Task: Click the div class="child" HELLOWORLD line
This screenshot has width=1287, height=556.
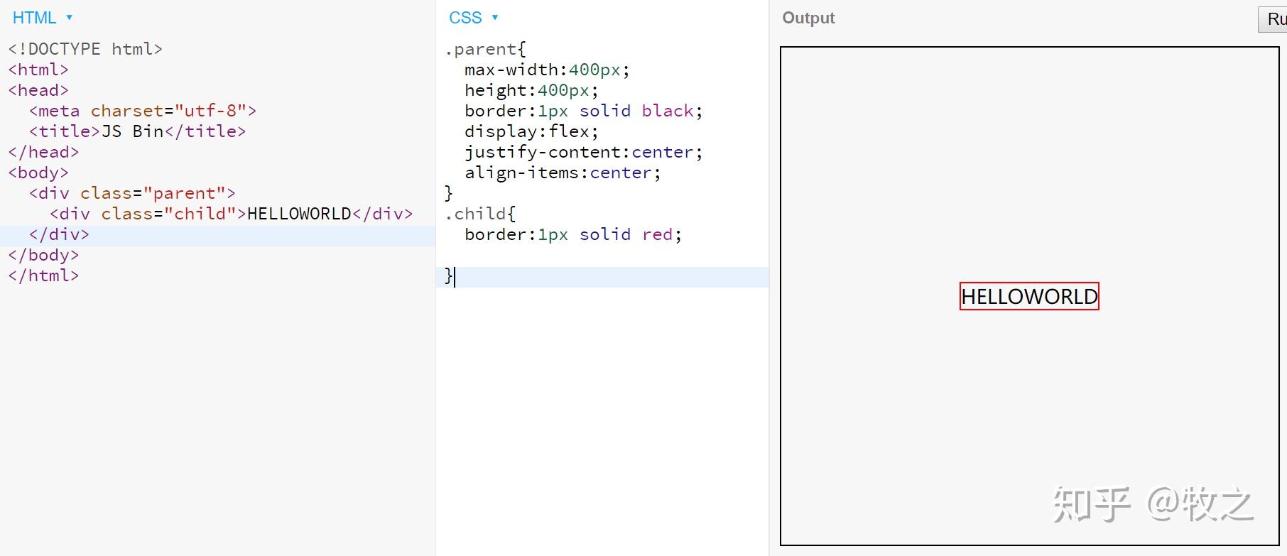Action: (x=231, y=214)
